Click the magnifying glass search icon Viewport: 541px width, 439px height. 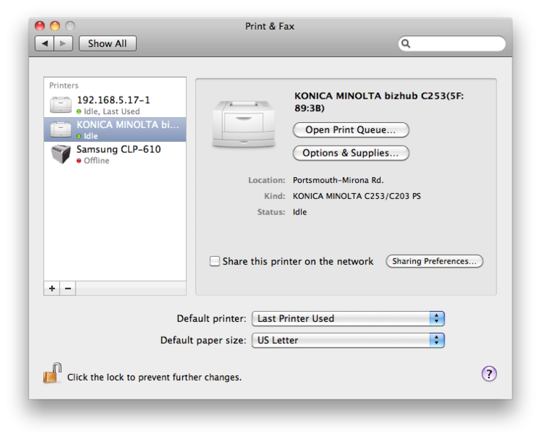coord(406,43)
